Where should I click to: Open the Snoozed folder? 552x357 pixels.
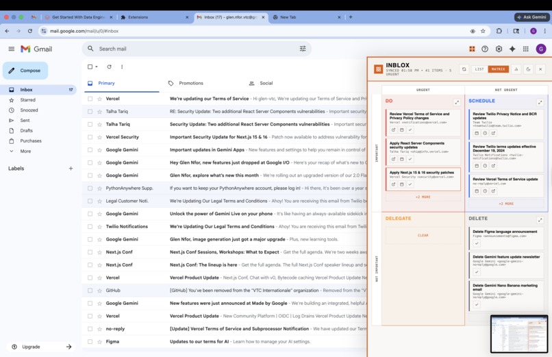click(x=29, y=110)
